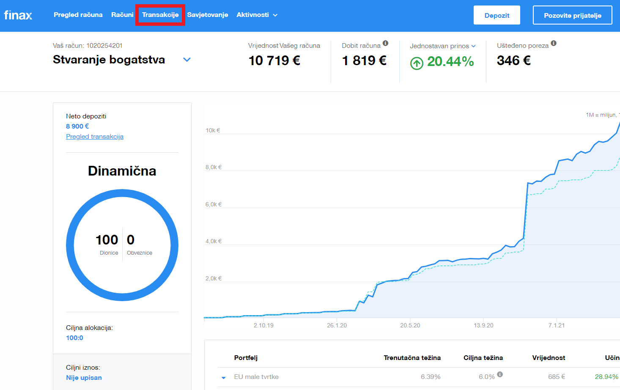Click info icon next to 6.0% target weight

pyautogui.click(x=500, y=374)
